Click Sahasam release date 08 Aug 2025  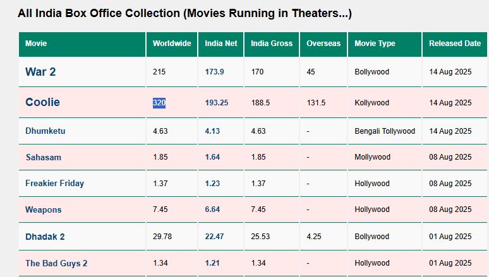[450, 157]
